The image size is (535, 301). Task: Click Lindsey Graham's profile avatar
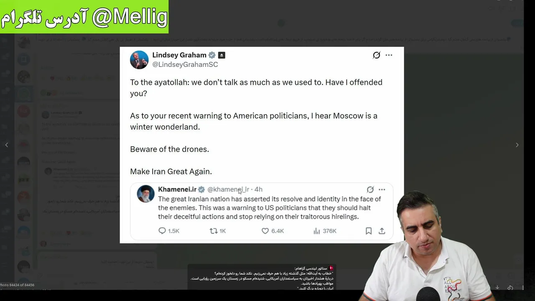click(139, 60)
